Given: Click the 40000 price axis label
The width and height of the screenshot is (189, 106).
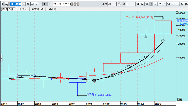Looking at the screenshot, I should coord(182,30).
